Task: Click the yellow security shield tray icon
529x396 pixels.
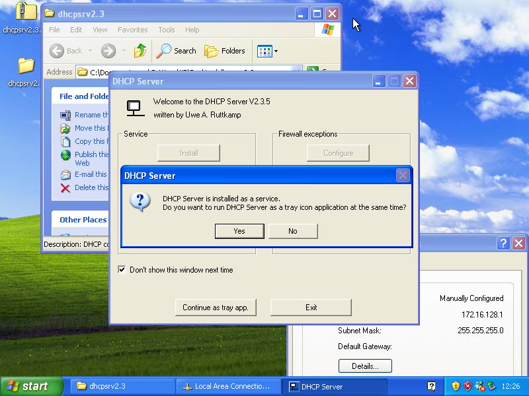Action: [456, 386]
